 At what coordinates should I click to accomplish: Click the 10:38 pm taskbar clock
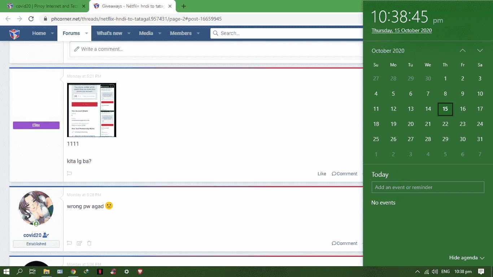(x=463, y=272)
